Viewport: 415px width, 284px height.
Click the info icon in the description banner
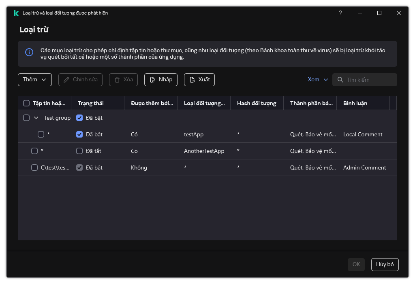coord(29,52)
